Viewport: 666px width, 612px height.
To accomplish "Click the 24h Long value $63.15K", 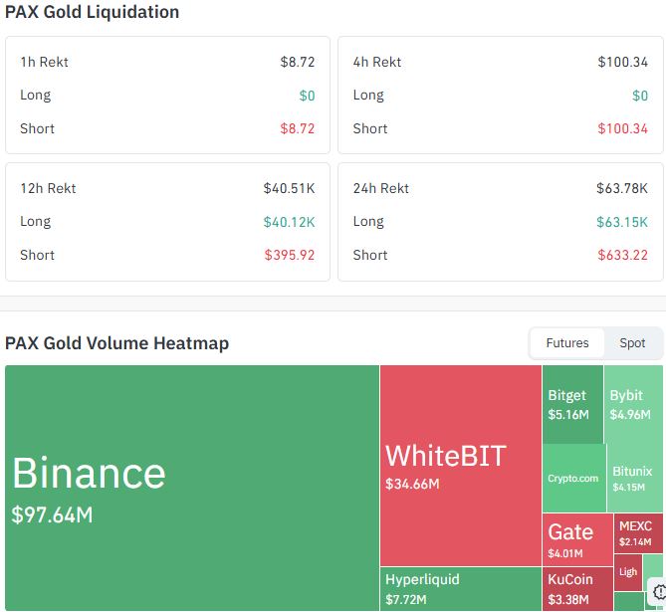I will coord(622,222).
